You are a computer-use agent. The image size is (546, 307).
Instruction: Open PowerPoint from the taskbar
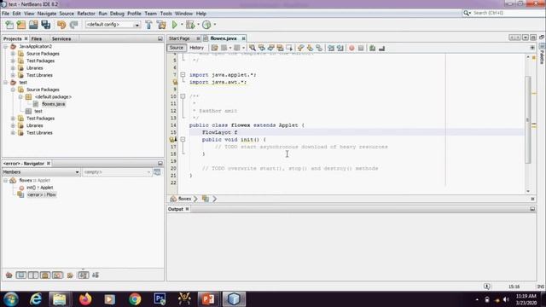click(208, 299)
